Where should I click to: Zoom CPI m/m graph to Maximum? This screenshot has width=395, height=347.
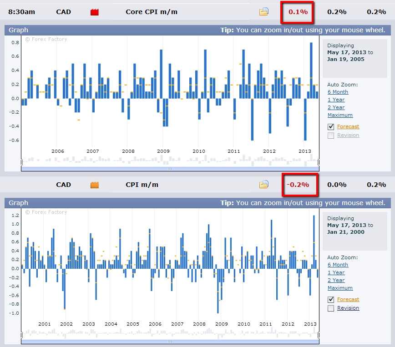(340, 288)
